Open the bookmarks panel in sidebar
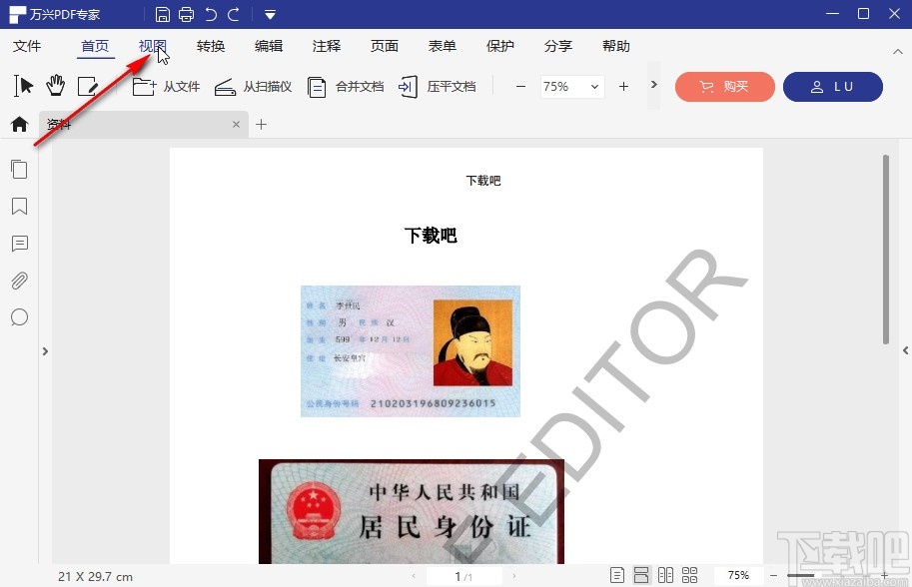This screenshot has width=912, height=587. [19, 206]
